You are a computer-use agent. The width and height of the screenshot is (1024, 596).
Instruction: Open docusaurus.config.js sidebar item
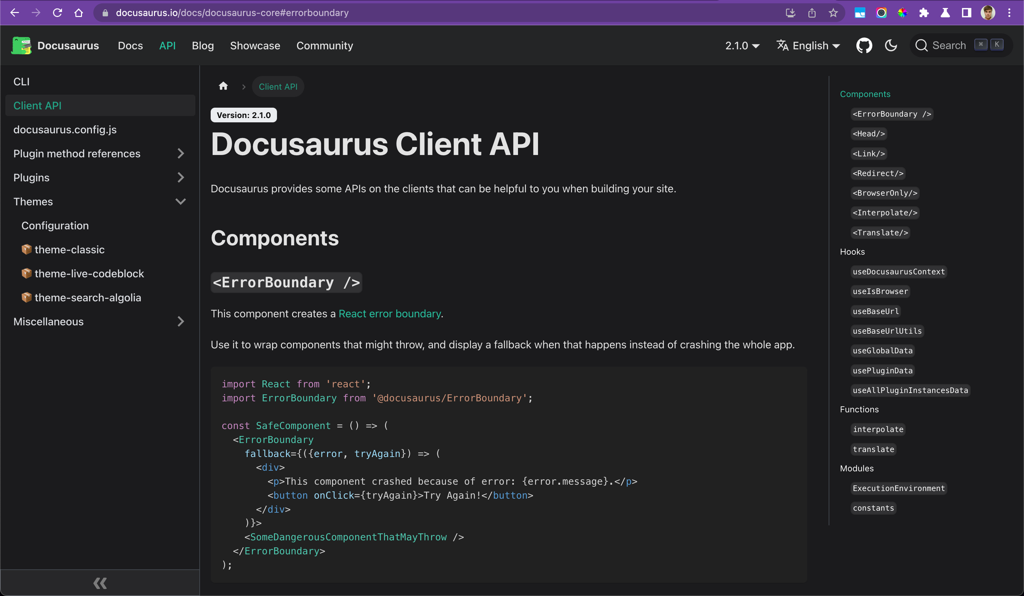pyautogui.click(x=100, y=129)
